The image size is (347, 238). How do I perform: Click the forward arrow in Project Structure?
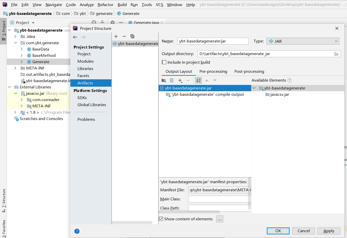pyautogui.click(x=83, y=37)
